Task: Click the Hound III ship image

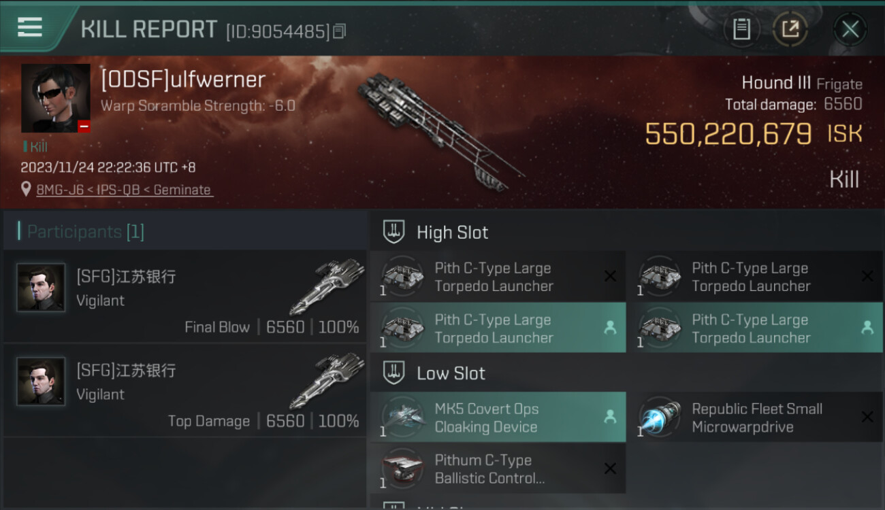Action: (439, 129)
